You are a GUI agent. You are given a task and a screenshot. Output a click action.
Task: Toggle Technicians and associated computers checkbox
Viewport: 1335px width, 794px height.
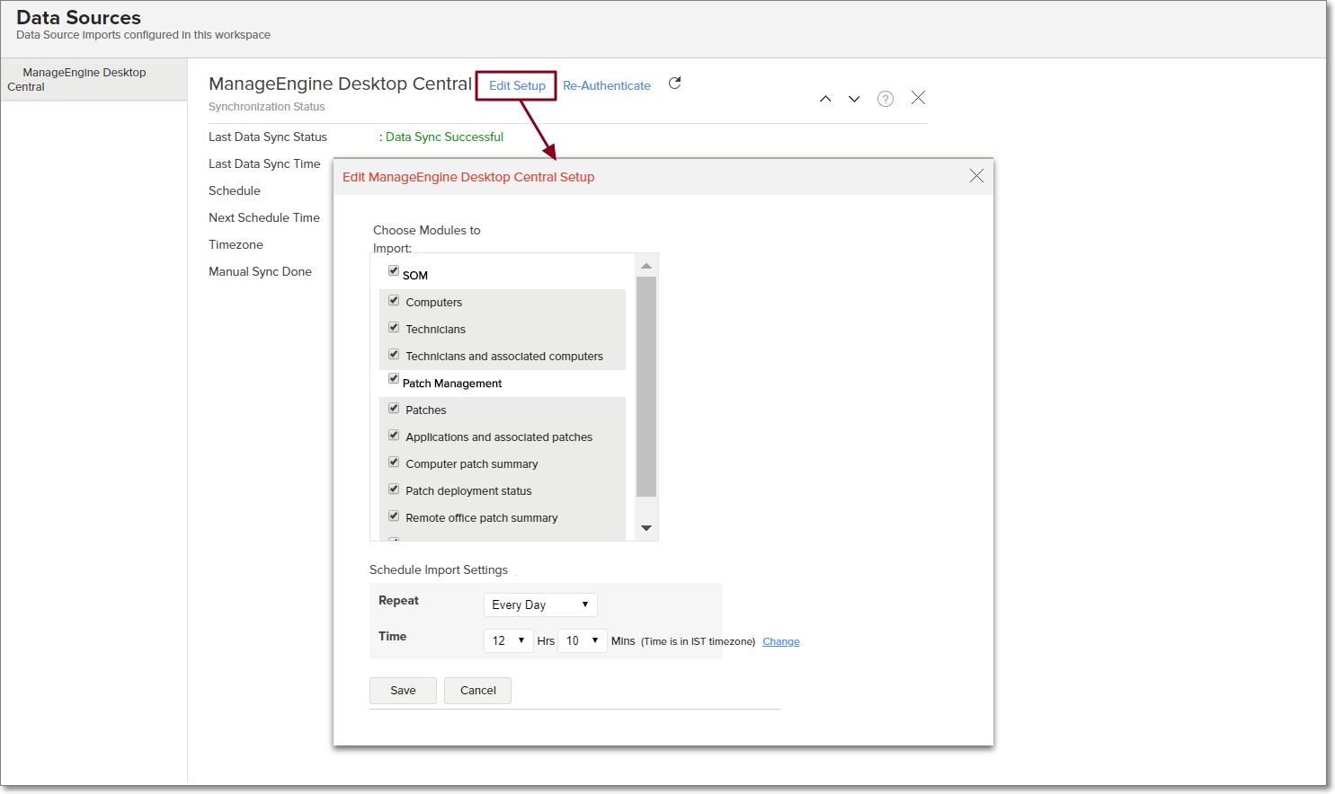point(394,354)
